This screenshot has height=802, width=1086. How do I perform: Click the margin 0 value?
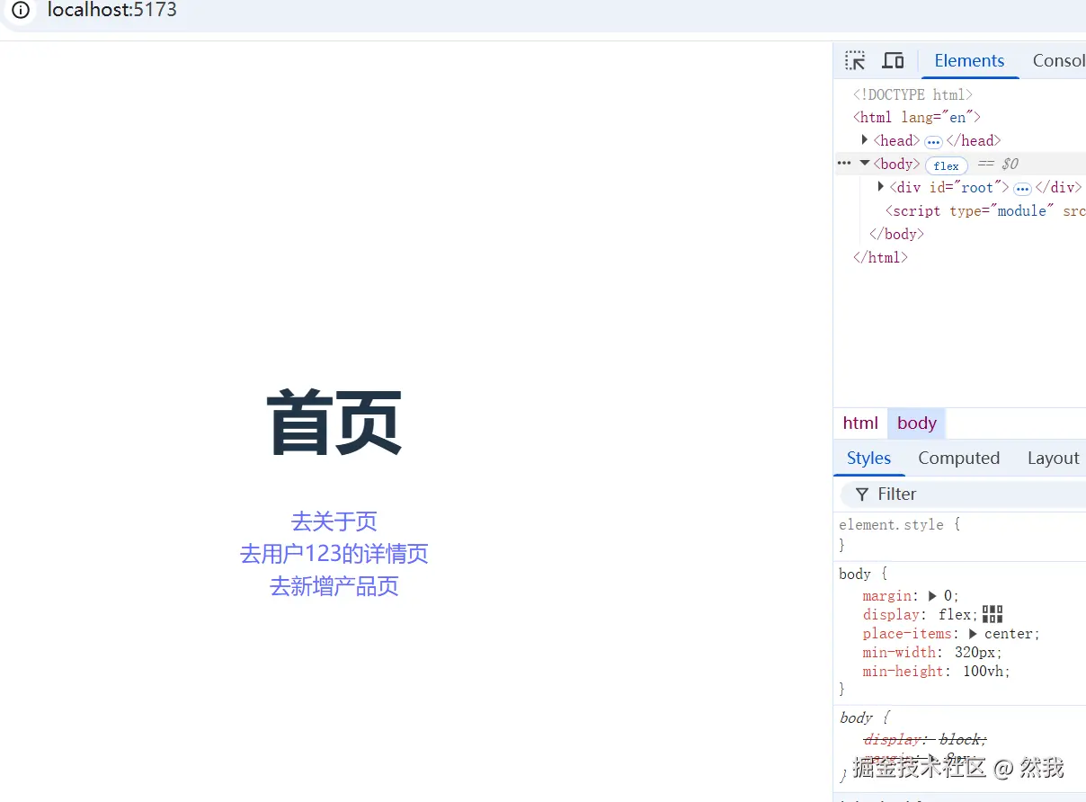(x=948, y=595)
